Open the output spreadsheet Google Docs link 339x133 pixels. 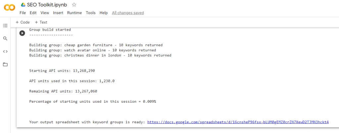pyautogui.click(x=238, y=122)
